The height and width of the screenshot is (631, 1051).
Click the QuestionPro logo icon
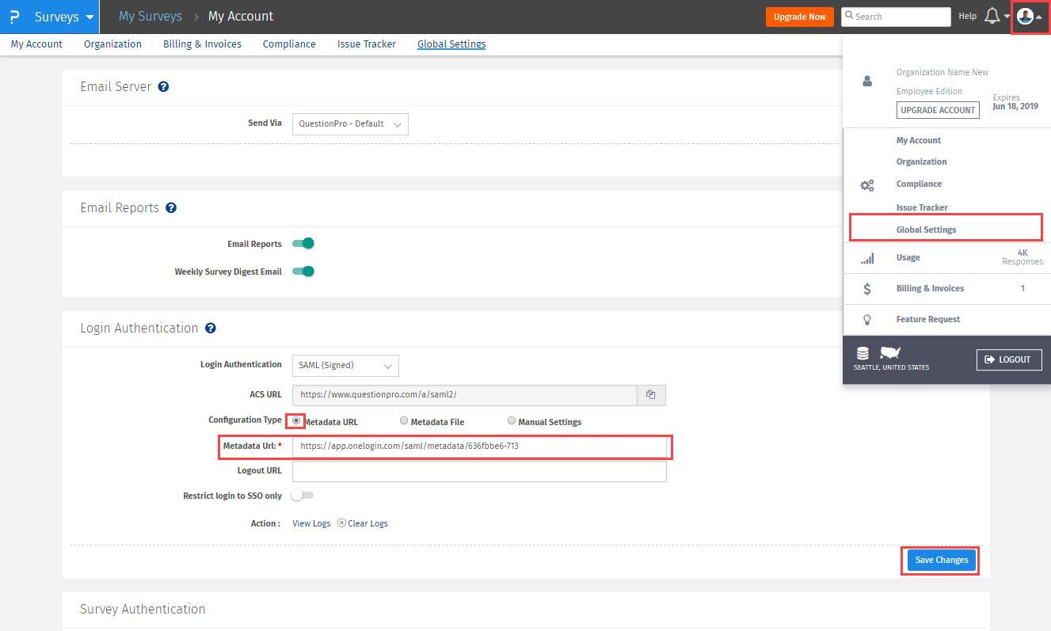[14, 17]
